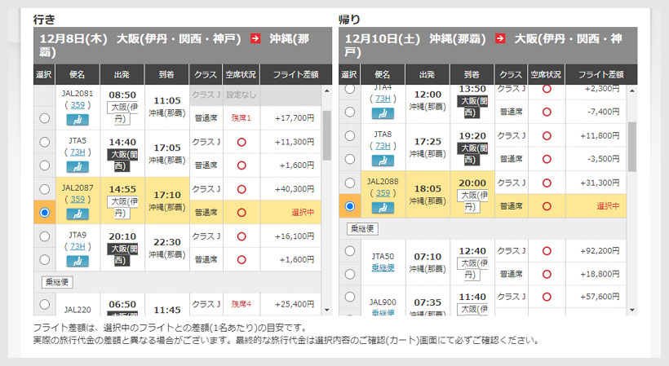This screenshot has height=366, width=669.
Task: Select JTA8 普通席 return radio button
Action: pyautogui.click(x=350, y=159)
